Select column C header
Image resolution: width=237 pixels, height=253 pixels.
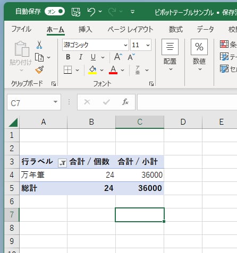click(x=140, y=122)
